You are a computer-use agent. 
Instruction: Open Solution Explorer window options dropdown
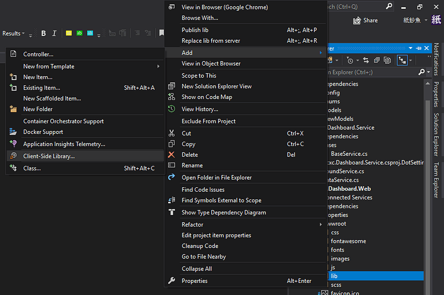coord(410,48)
